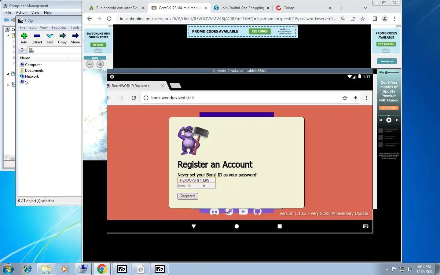Open Computer Management Help menu

pos(48,13)
